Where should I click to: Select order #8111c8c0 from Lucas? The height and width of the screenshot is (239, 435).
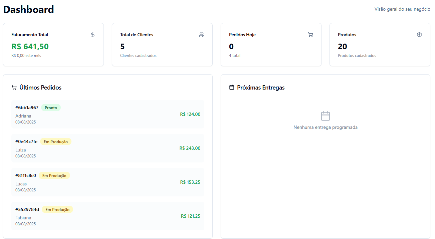click(107, 182)
